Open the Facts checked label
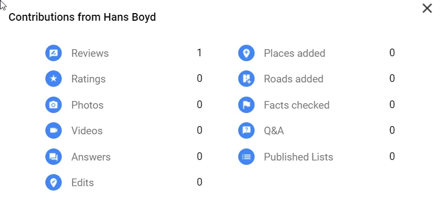 pos(297,105)
